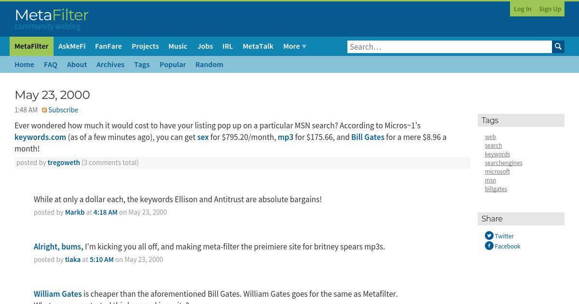Select the 'web' tag
Image resolution: width=579 pixels, height=304 pixels.
490,137
